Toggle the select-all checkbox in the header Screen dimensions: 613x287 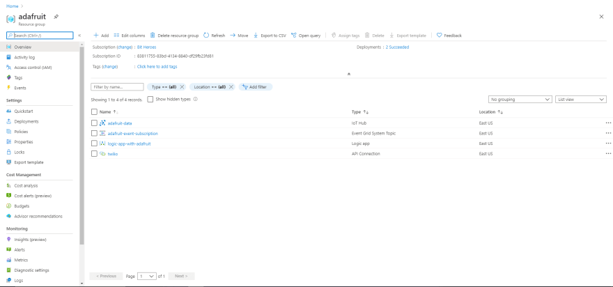tap(94, 112)
